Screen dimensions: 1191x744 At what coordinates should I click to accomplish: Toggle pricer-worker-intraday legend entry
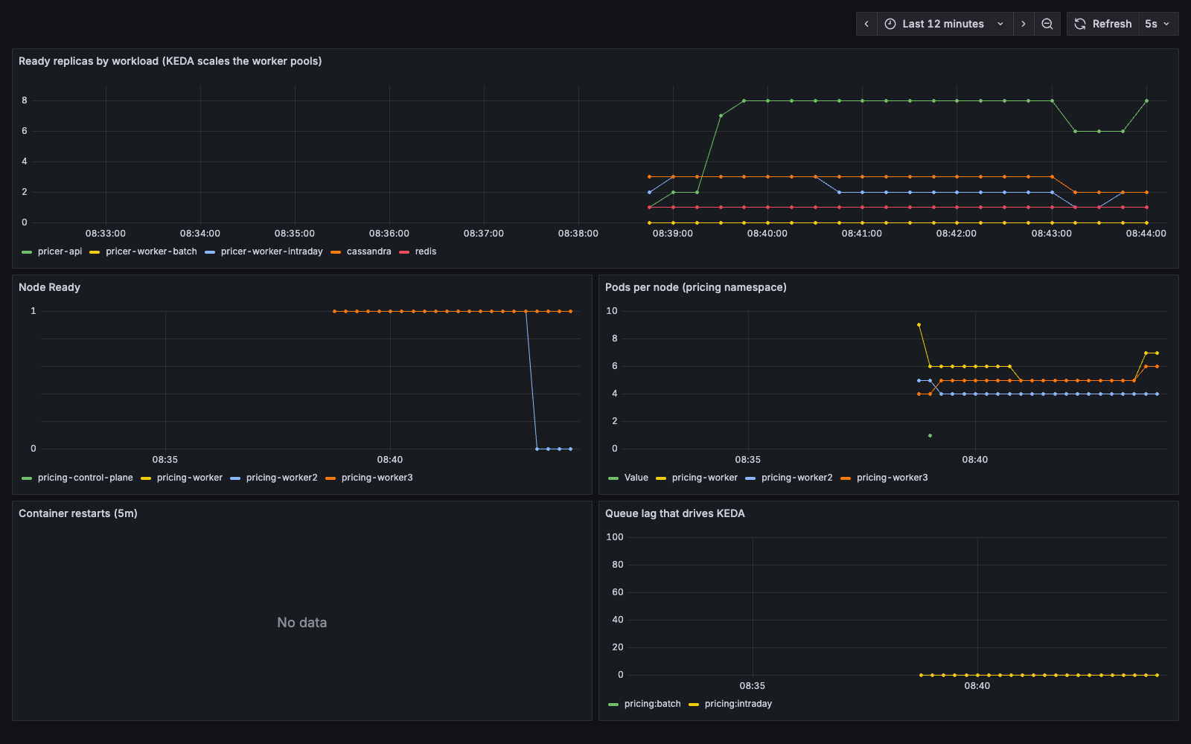pos(272,251)
